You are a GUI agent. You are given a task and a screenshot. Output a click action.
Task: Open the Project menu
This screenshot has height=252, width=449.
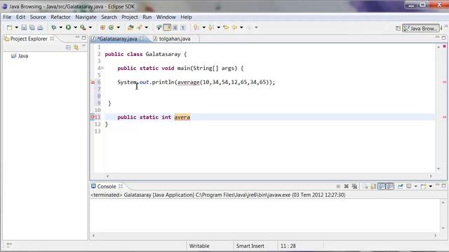click(130, 17)
